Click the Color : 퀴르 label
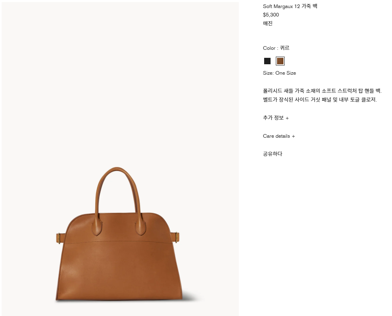 click(276, 48)
